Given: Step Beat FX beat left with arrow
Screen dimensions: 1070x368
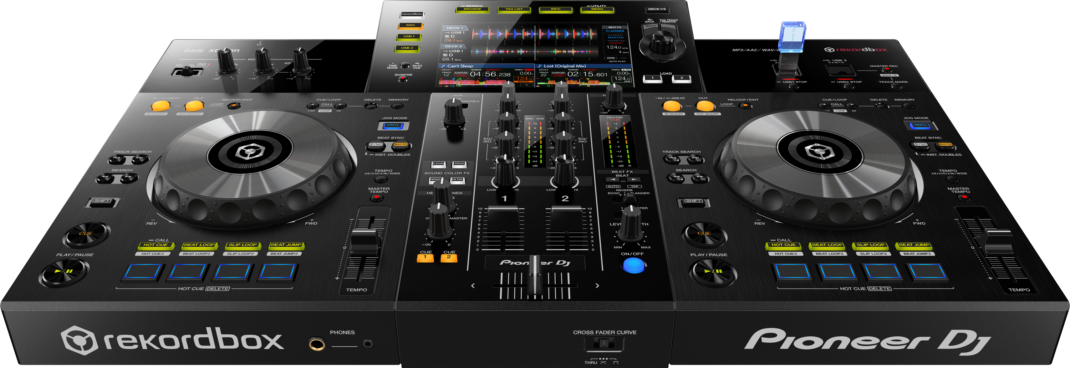Looking at the screenshot, I should [x=612, y=180].
